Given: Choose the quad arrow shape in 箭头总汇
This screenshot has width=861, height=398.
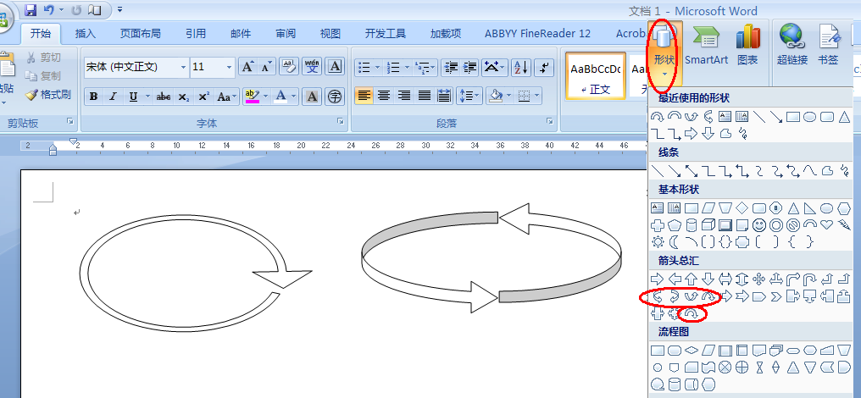Looking at the screenshot, I should [758, 279].
